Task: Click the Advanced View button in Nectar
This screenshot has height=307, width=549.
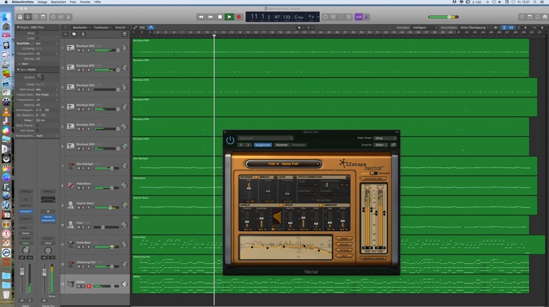Action: pyautogui.click(x=373, y=179)
